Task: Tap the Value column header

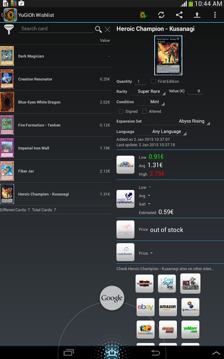Action: pos(105,40)
